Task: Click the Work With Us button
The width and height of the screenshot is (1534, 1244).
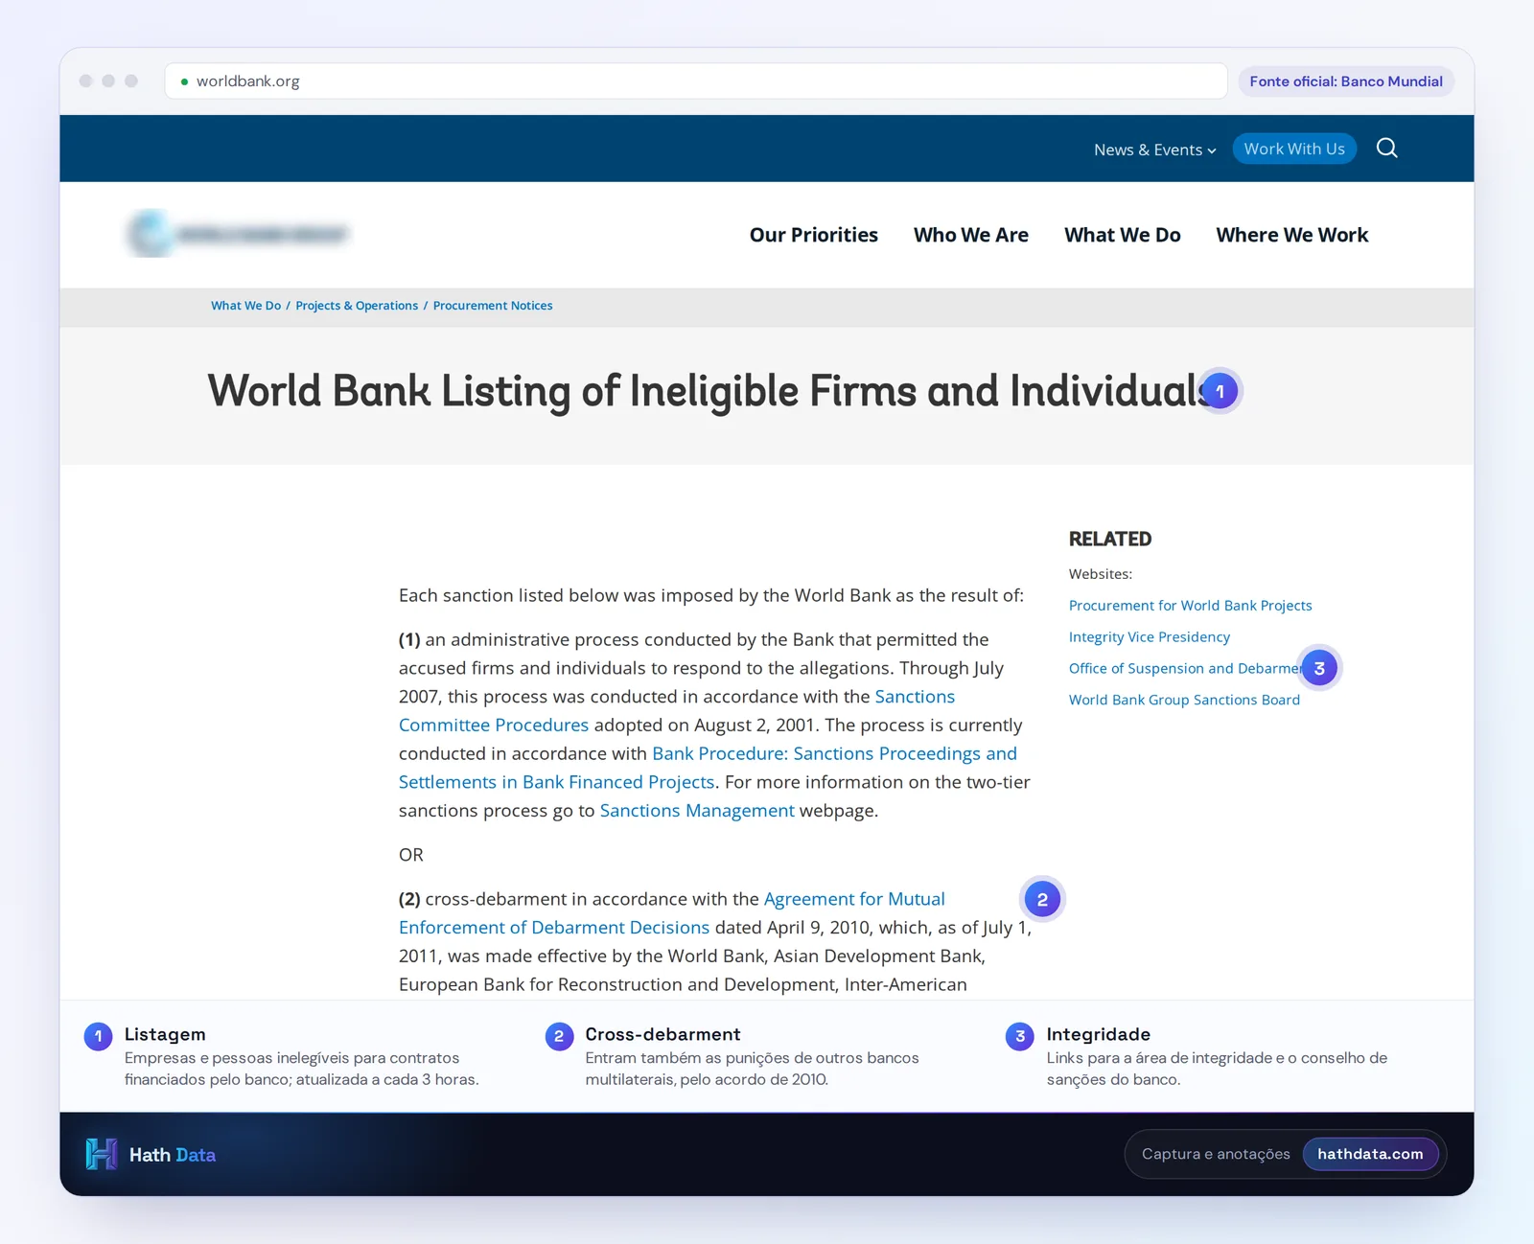Action: point(1294,149)
